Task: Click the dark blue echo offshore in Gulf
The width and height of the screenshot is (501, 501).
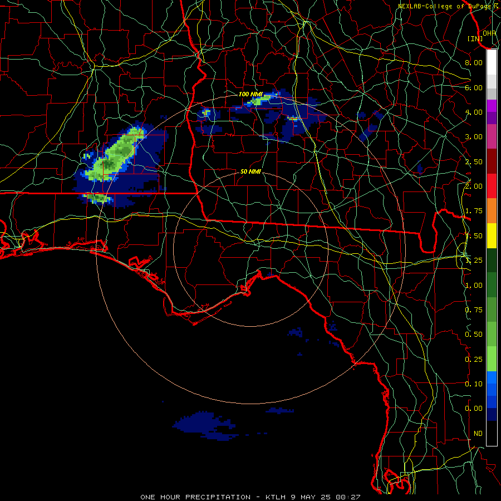Action: (204, 425)
